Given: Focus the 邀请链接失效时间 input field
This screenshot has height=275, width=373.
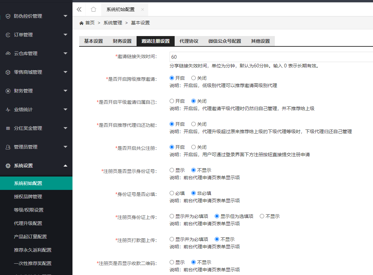Looking at the screenshot, I should click(271, 57).
